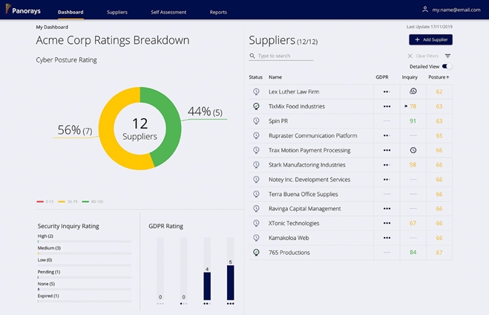
Task: Open the filter options icon
Action: point(447,56)
